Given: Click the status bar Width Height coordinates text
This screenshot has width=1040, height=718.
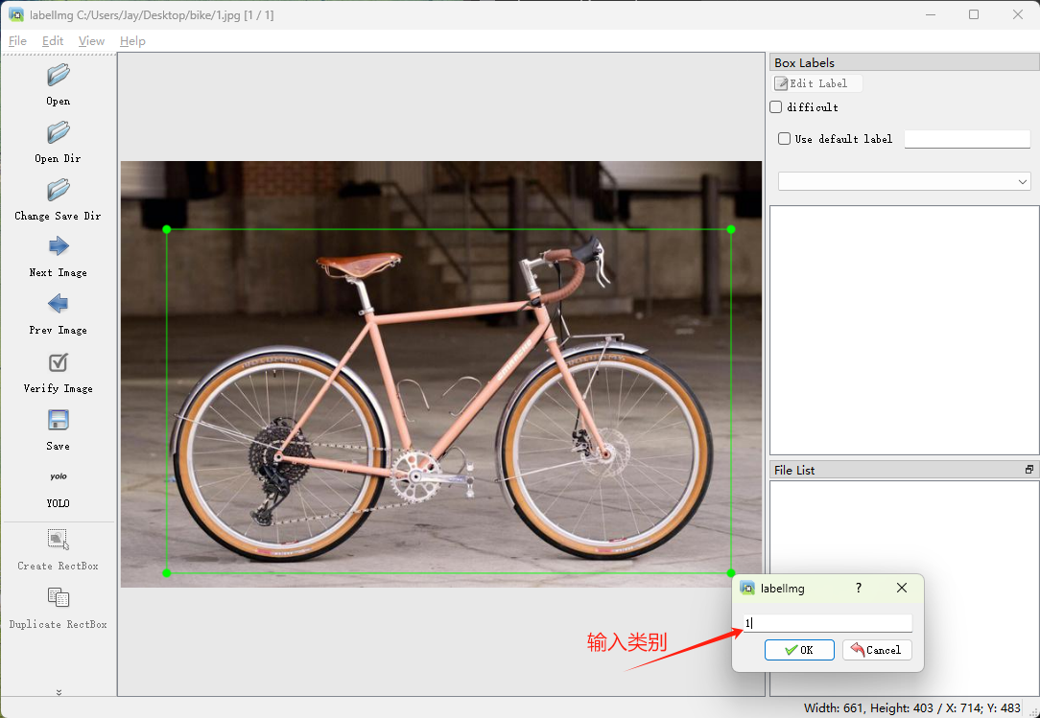Looking at the screenshot, I should 912,708.
